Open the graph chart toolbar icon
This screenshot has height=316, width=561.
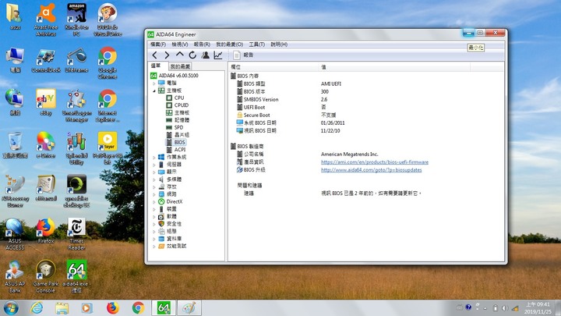click(x=218, y=55)
